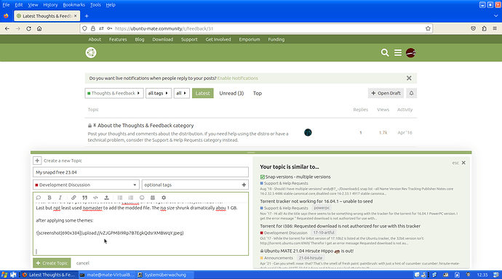Insert a blockquote with the quote icon
The width and height of the screenshot is (502, 279).
tap(85, 198)
